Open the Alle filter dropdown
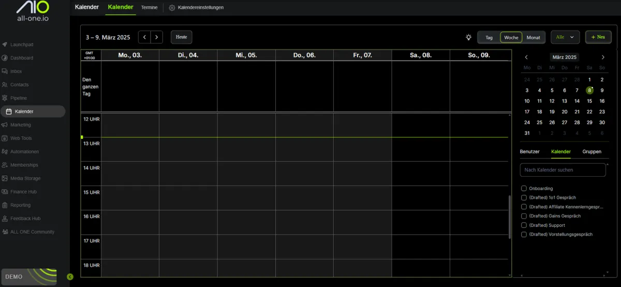Image resolution: width=621 pixels, height=287 pixels. tap(565, 37)
